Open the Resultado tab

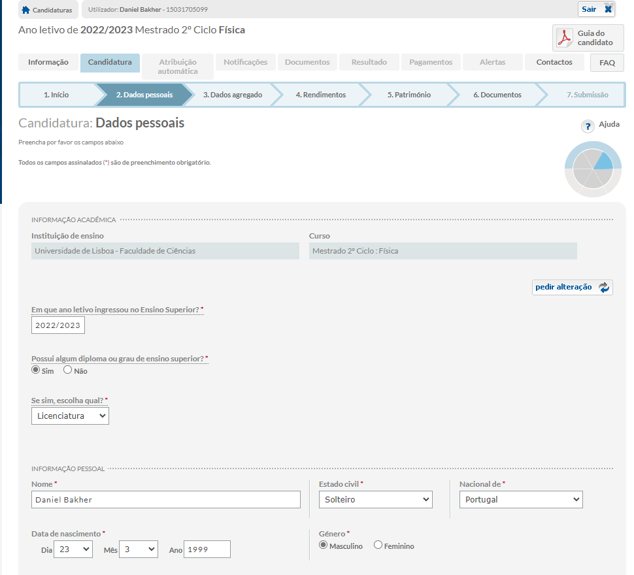tap(369, 62)
